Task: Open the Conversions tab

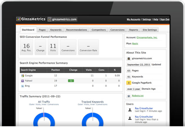Action: (x=117, y=30)
